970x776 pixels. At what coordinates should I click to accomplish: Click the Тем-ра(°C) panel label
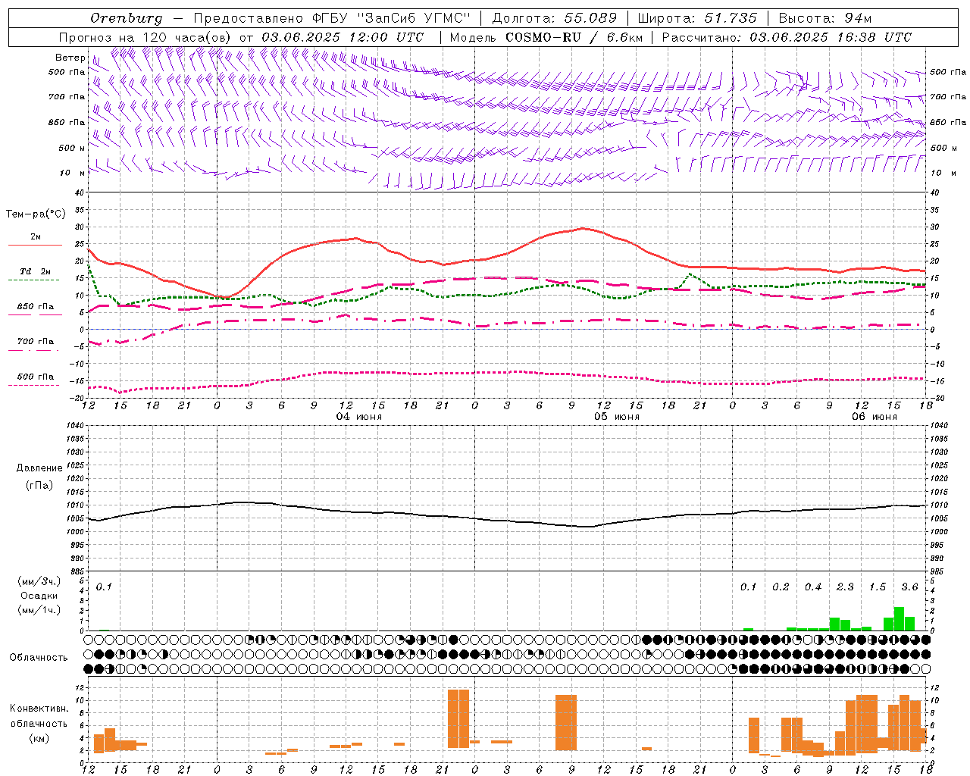36,214
